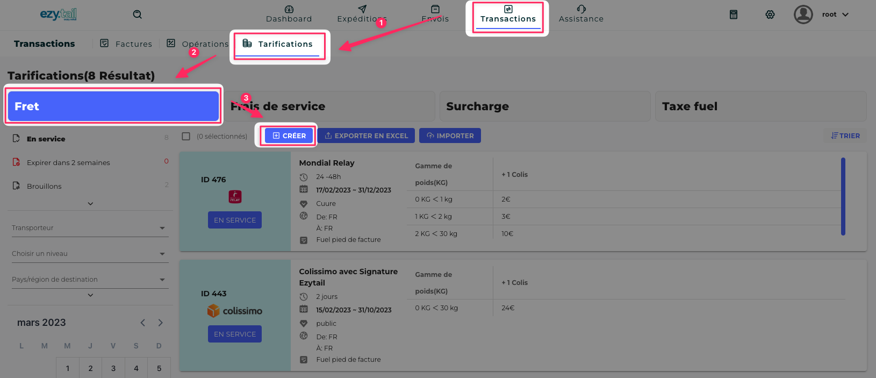Select the Taxe fuel category

(761, 106)
